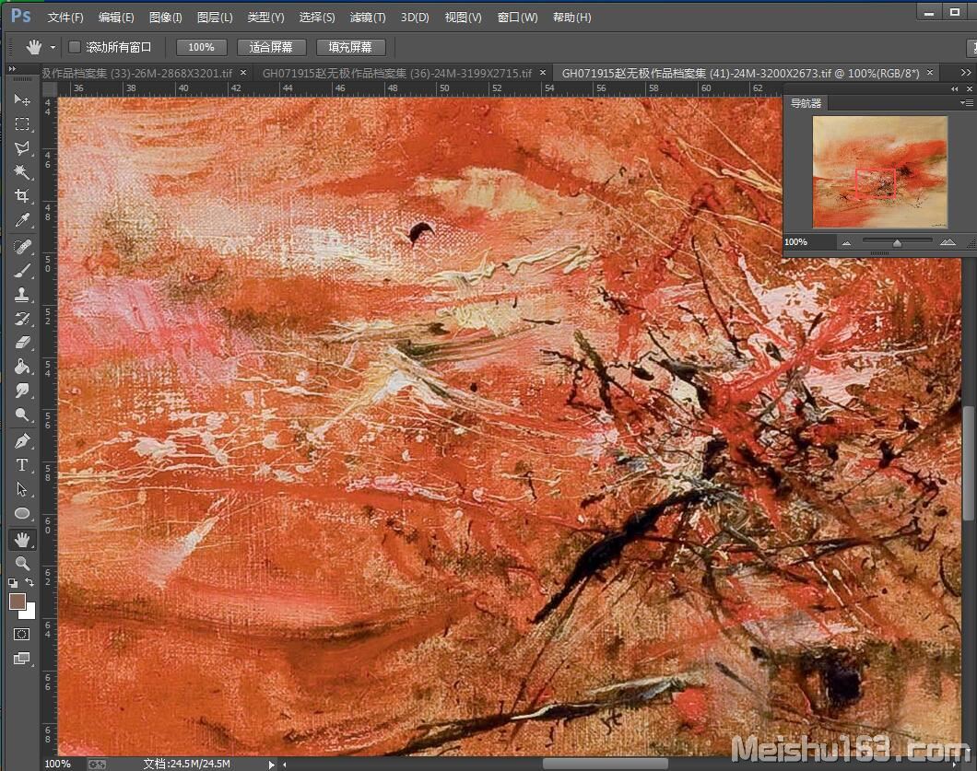Click the 适合屏幕 button

pos(271,47)
